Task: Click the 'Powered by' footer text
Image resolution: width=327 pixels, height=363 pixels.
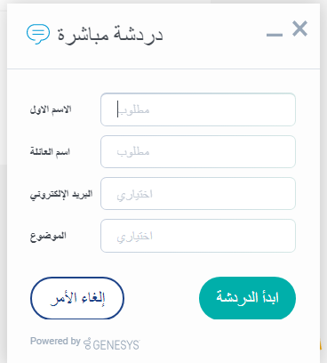Action: [x=55, y=341]
